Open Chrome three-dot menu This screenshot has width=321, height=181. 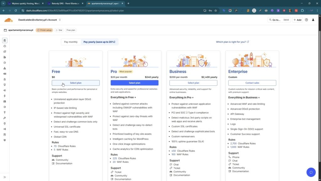click(x=317, y=10)
